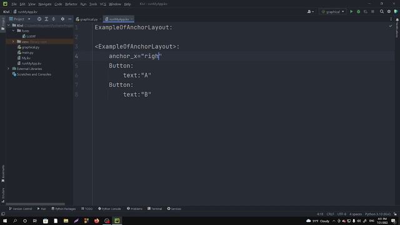Open Project panel options gear
The width and height of the screenshot is (400, 225).
(62, 19)
